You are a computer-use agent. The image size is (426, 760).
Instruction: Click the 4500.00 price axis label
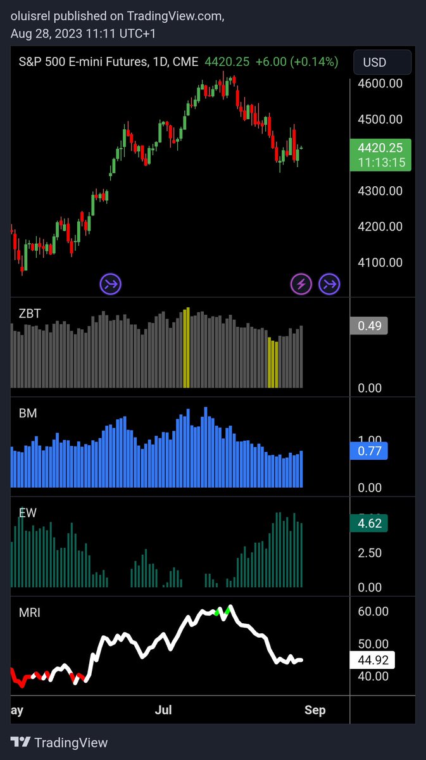[x=380, y=119]
